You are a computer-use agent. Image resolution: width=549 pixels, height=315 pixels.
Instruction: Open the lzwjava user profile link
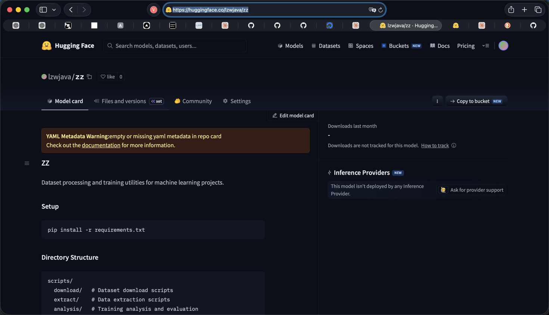click(59, 77)
